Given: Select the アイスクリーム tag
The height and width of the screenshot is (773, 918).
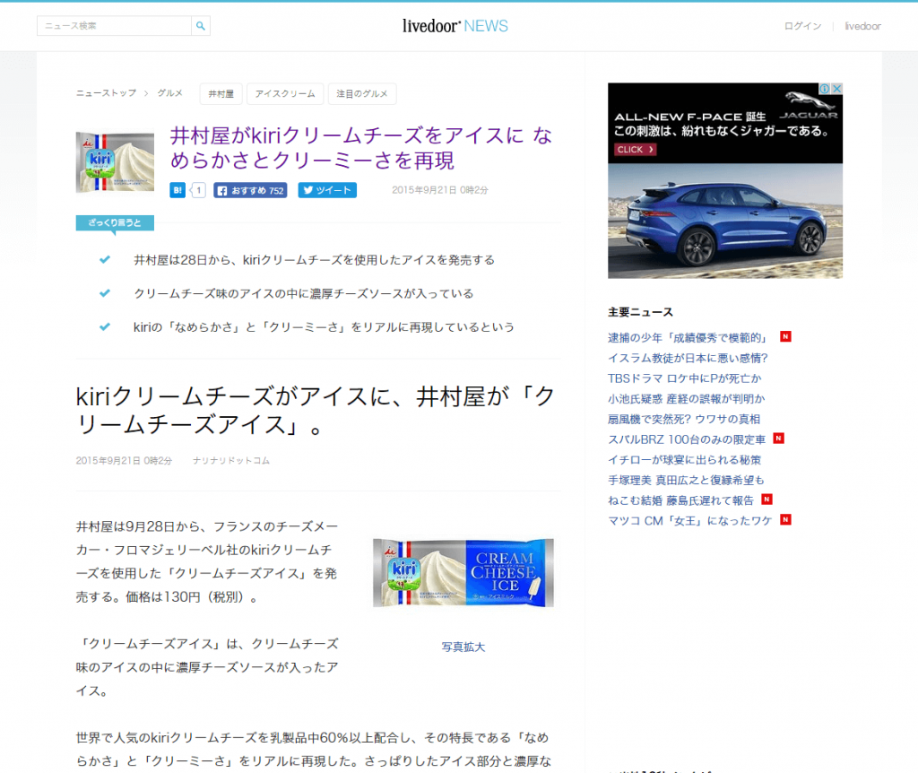Looking at the screenshot, I should 285,93.
